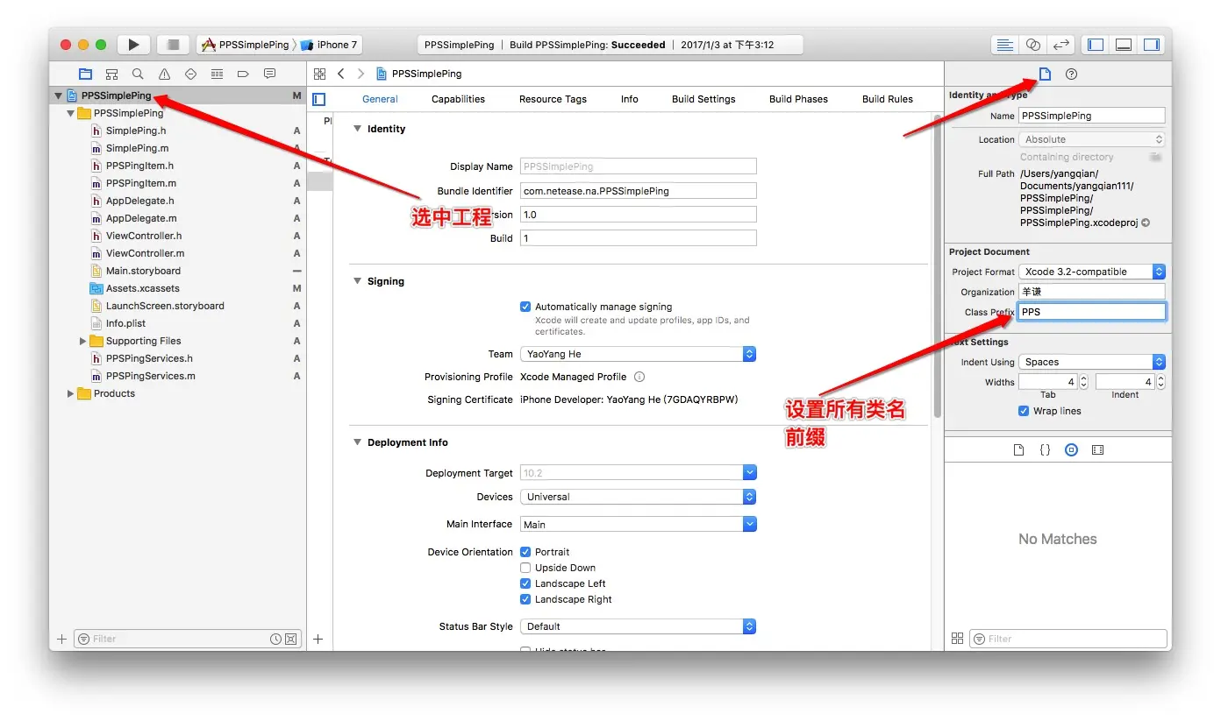Viewport: 1221px width, 721px height.
Task: Reveal full path in Finder arrow icon
Action: click(x=1146, y=223)
